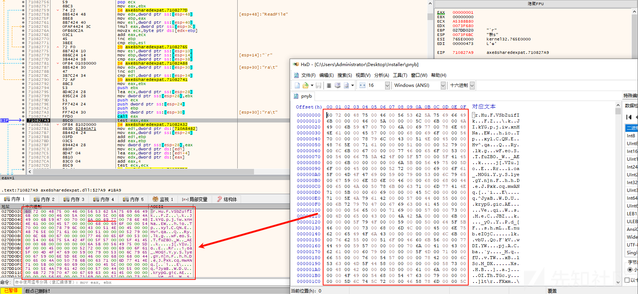
Task: Click HxD document icon beside 文件 menu
Action: point(296,75)
